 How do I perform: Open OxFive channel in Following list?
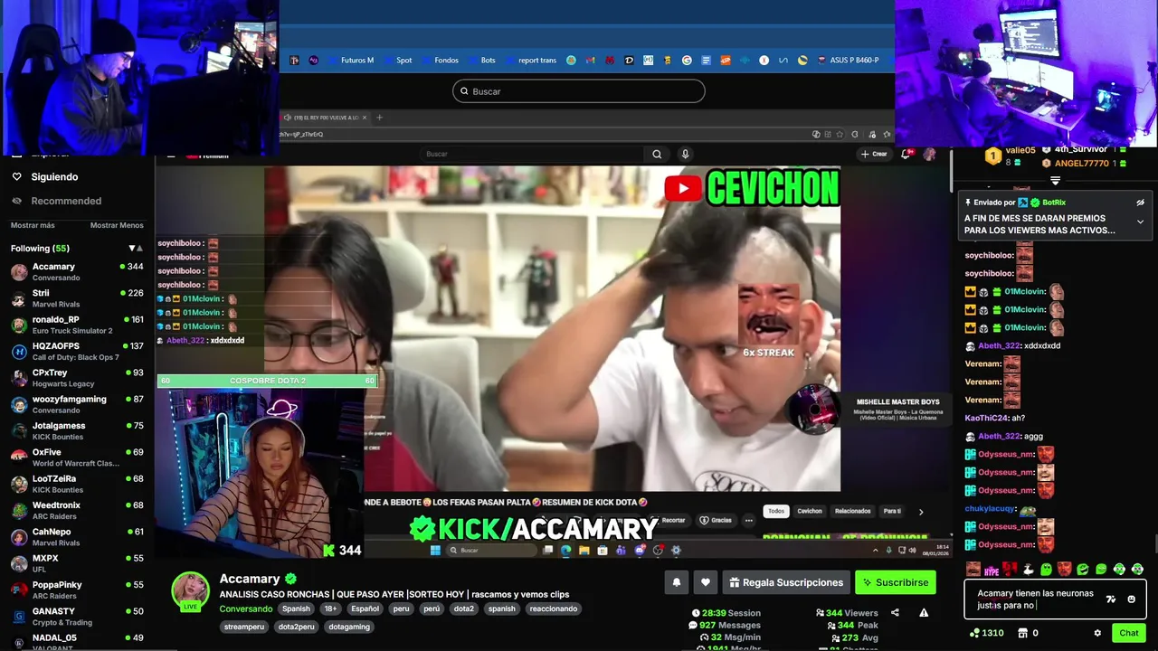(x=77, y=458)
